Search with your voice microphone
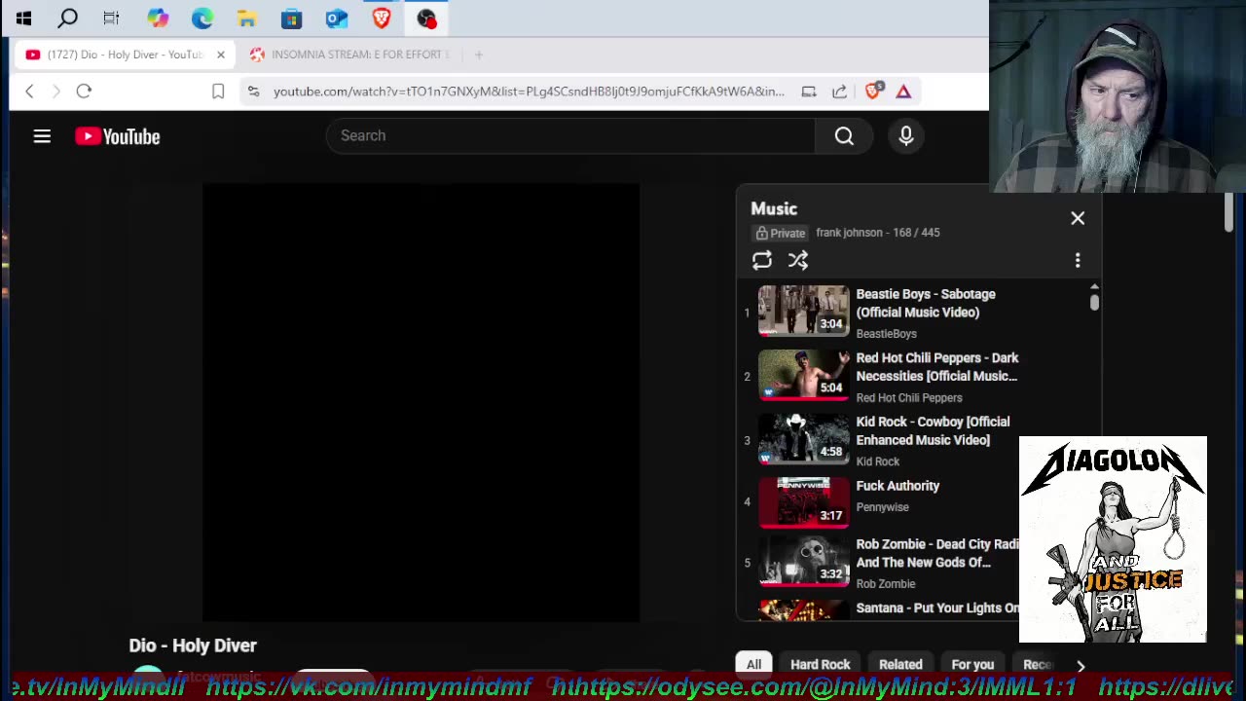This screenshot has height=701, width=1246. (x=906, y=136)
